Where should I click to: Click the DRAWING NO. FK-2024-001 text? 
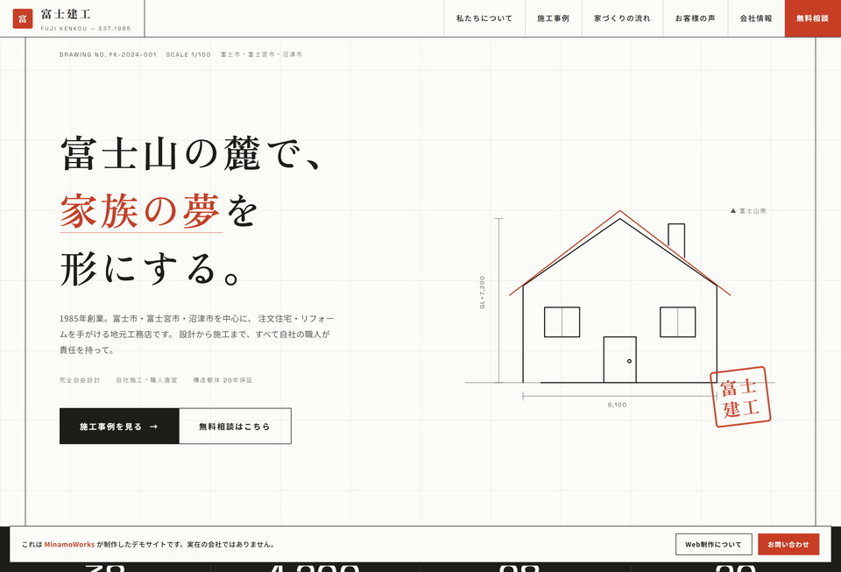pos(108,54)
